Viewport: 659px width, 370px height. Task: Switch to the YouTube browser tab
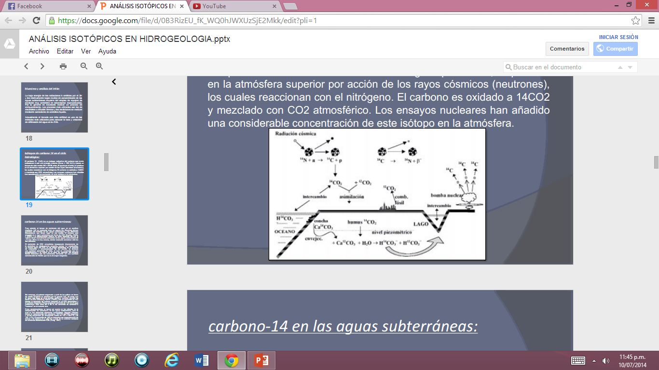234,6
